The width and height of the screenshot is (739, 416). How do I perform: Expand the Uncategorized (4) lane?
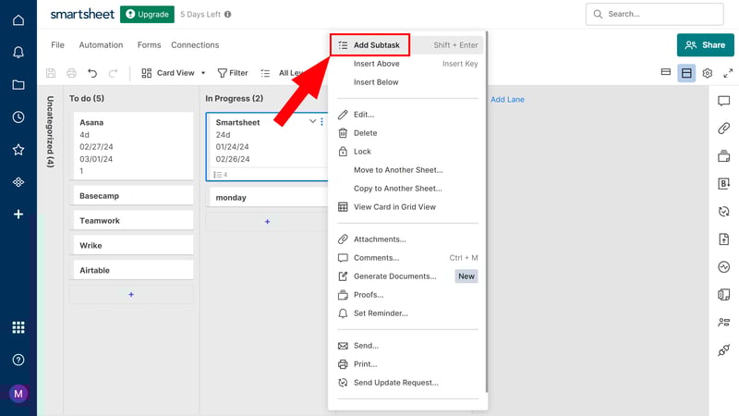tap(50, 132)
